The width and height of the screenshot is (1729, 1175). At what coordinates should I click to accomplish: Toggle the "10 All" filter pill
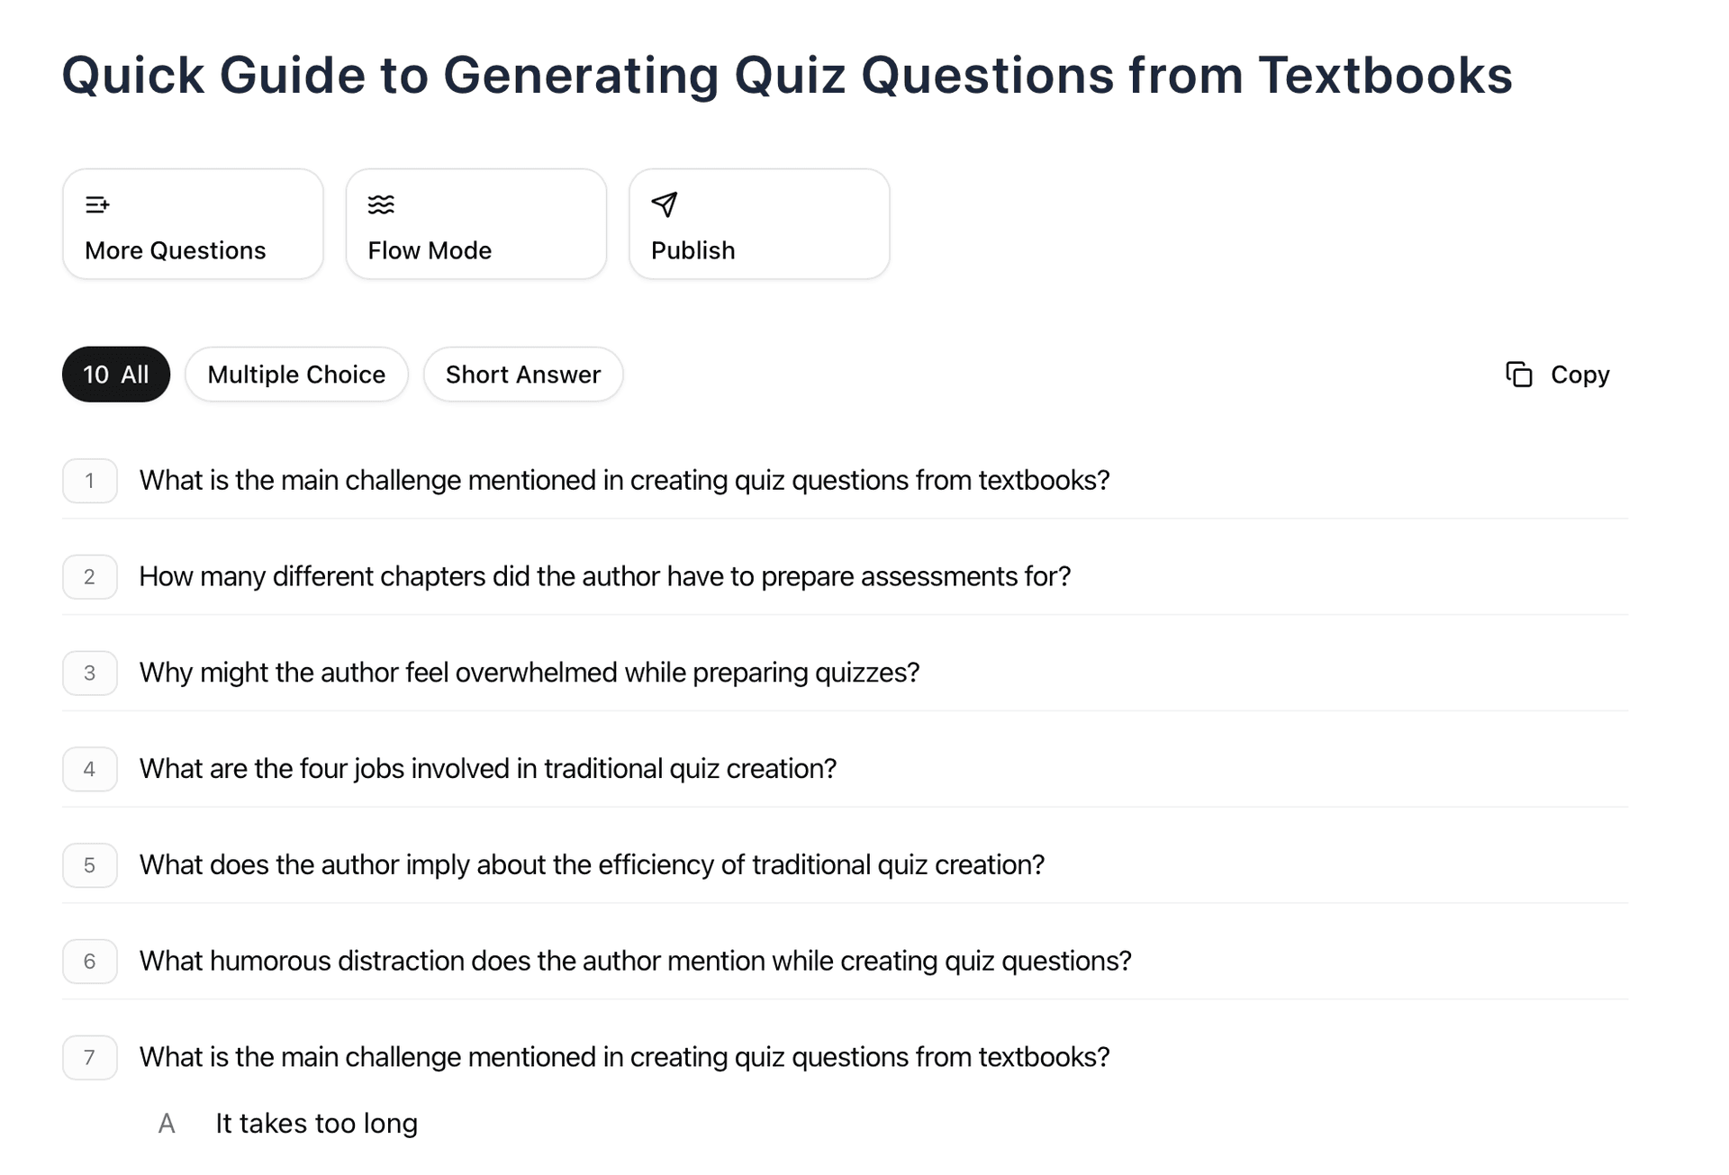[x=115, y=374]
